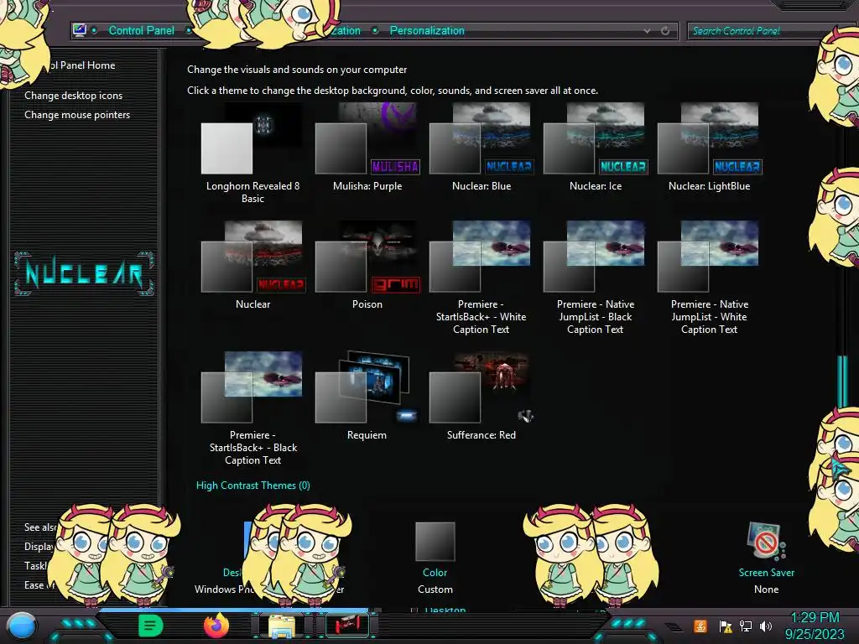The height and width of the screenshot is (644, 859).
Task: Pick the red Nuclear theme
Action: tap(252, 266)
